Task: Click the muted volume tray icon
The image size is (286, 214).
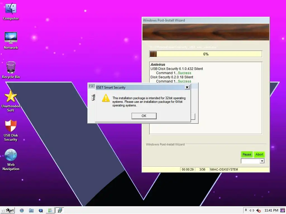Action: (258, 211)
